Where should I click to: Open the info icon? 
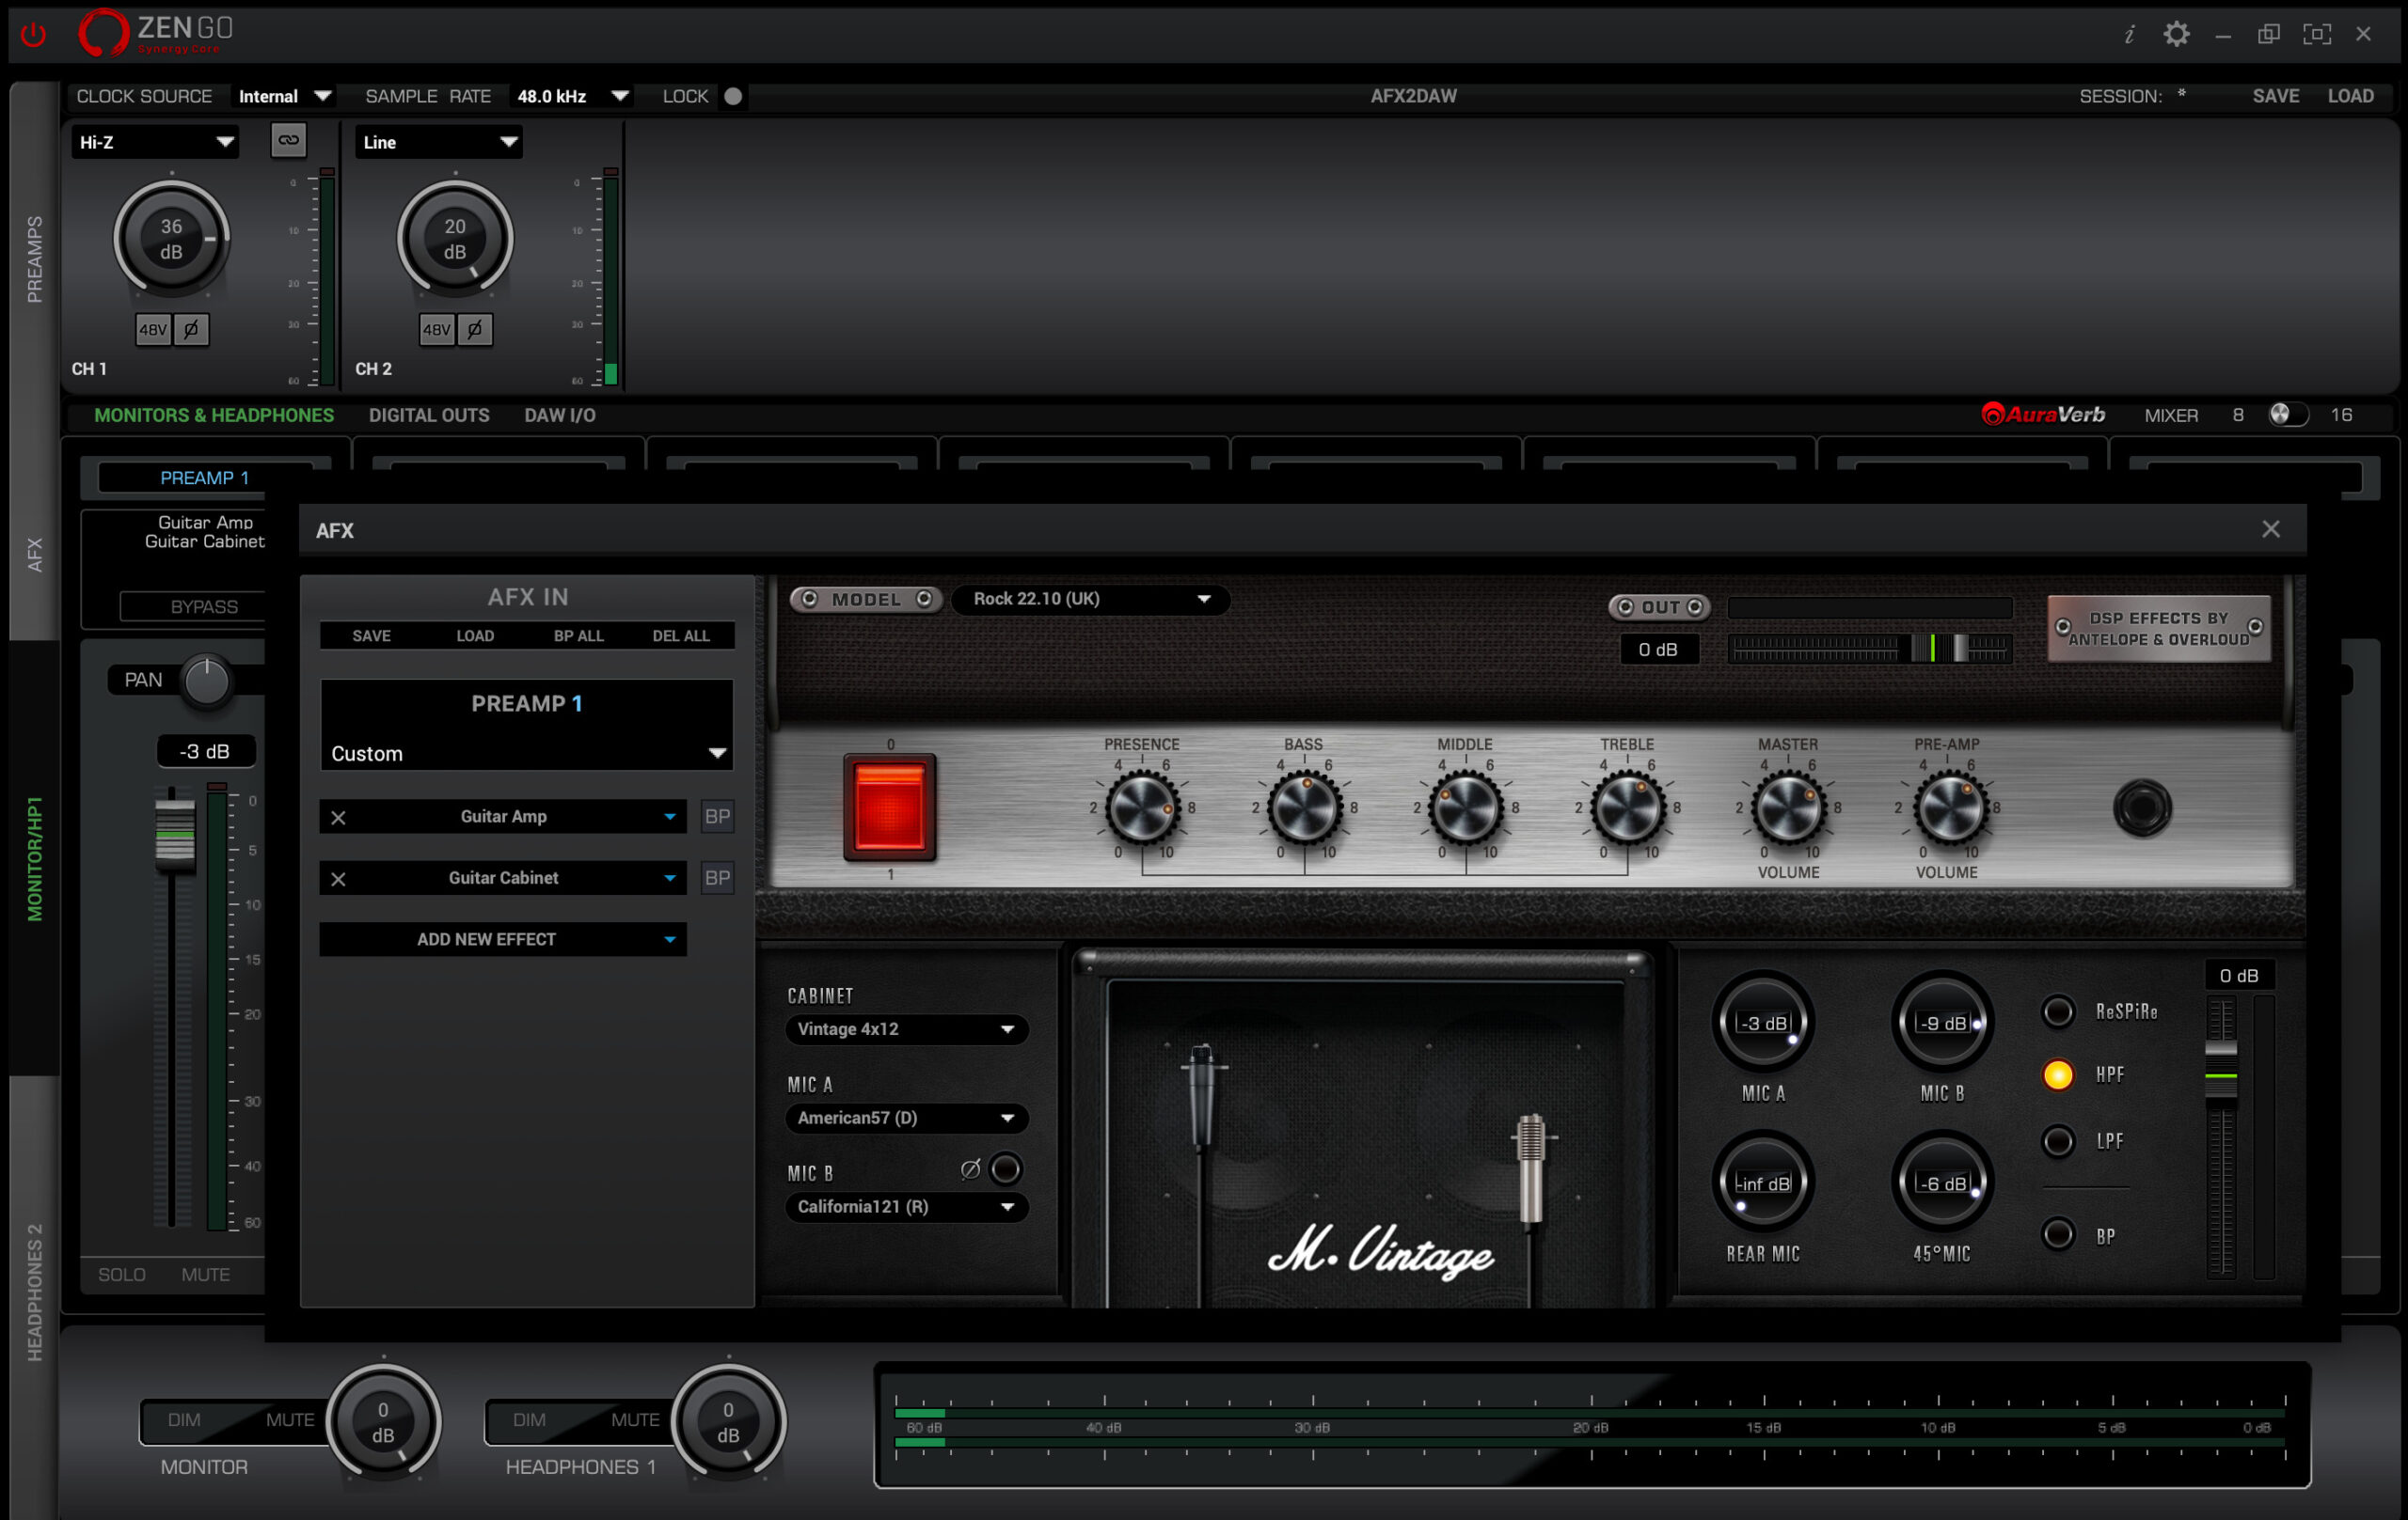[2129, 35]
